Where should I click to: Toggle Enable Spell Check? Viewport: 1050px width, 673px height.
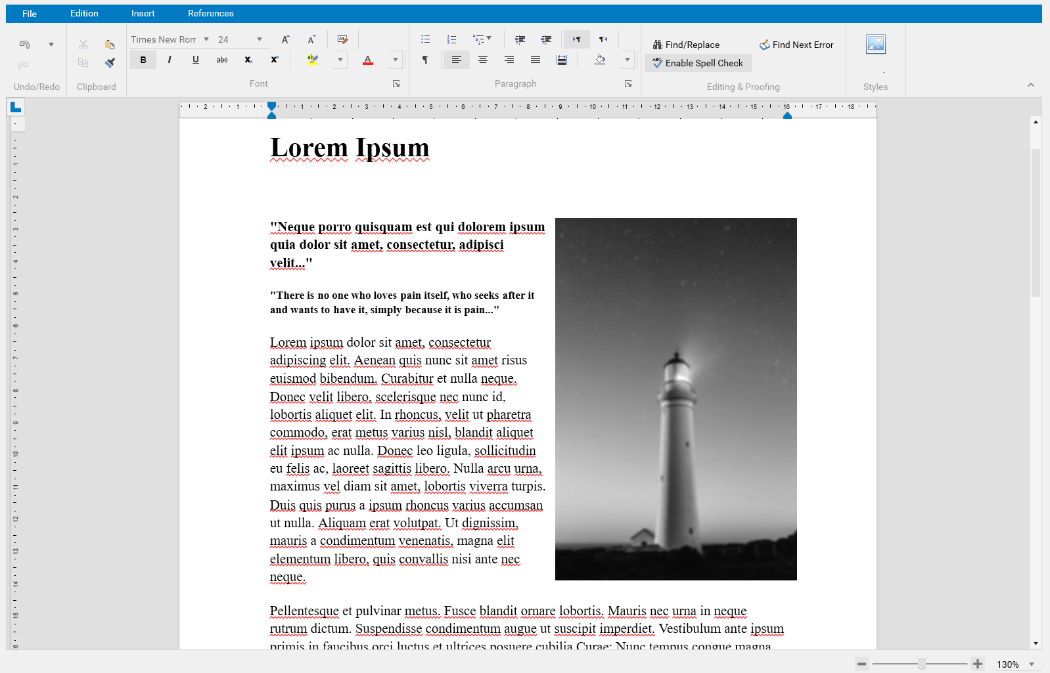698,63
